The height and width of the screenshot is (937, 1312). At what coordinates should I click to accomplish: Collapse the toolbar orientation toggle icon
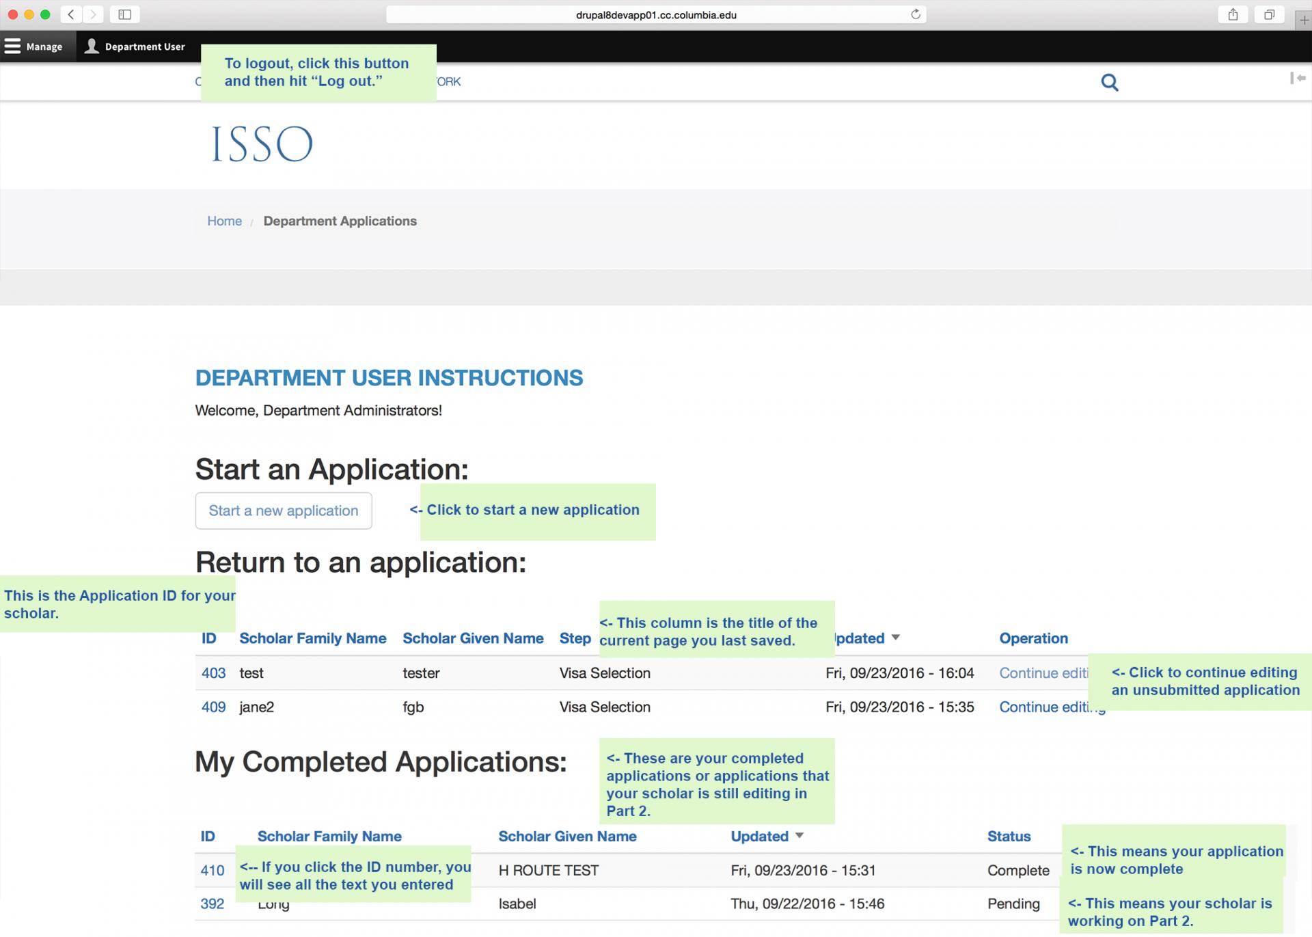1298,78
